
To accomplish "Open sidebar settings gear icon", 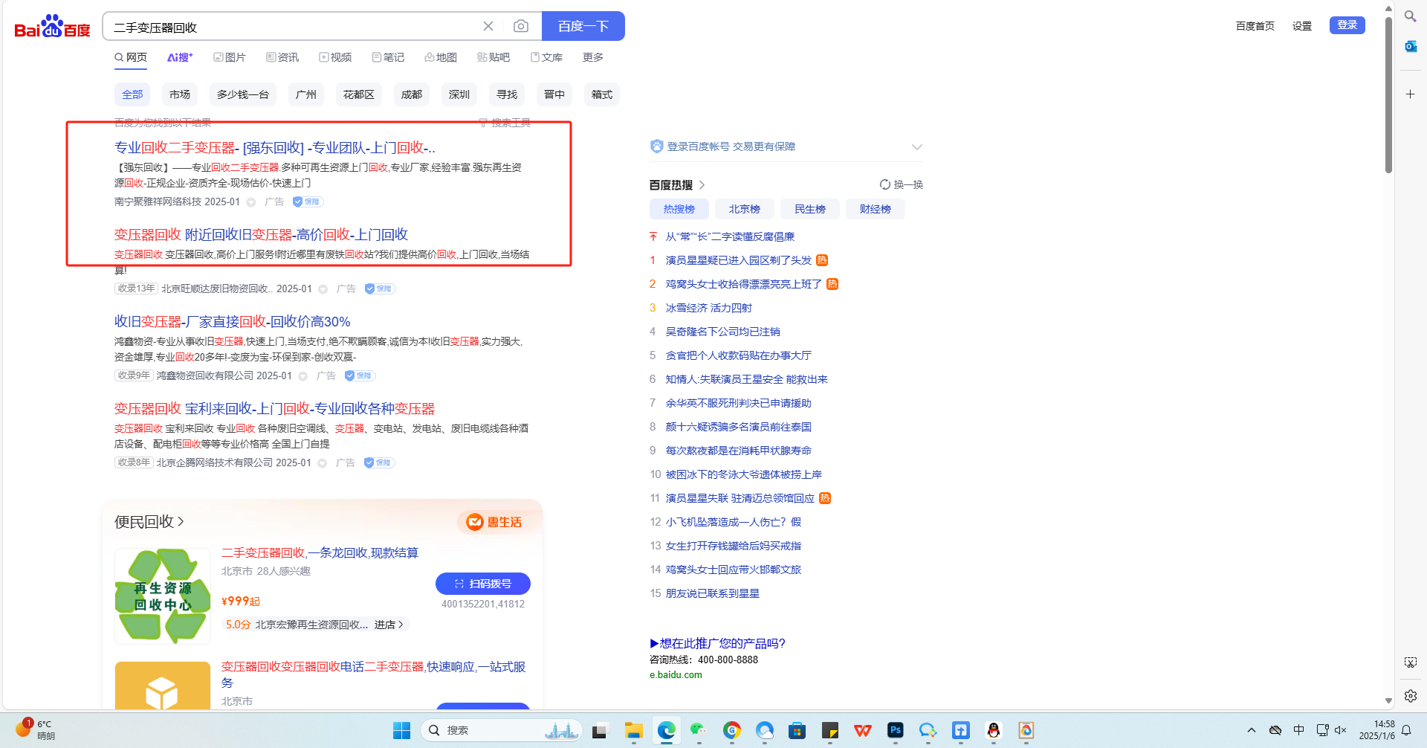I will [x=1410, y=696].
